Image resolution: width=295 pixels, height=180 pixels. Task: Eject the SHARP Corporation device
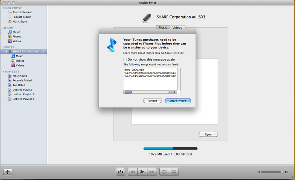click(x=43, y=51)
